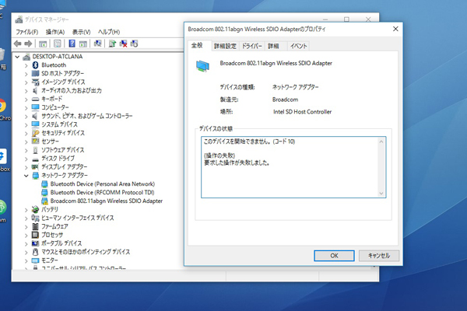
Task: Click the キャンセル button
Action: point(379,256)
